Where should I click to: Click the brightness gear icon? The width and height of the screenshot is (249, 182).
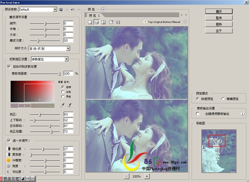[x=8, y=166]
